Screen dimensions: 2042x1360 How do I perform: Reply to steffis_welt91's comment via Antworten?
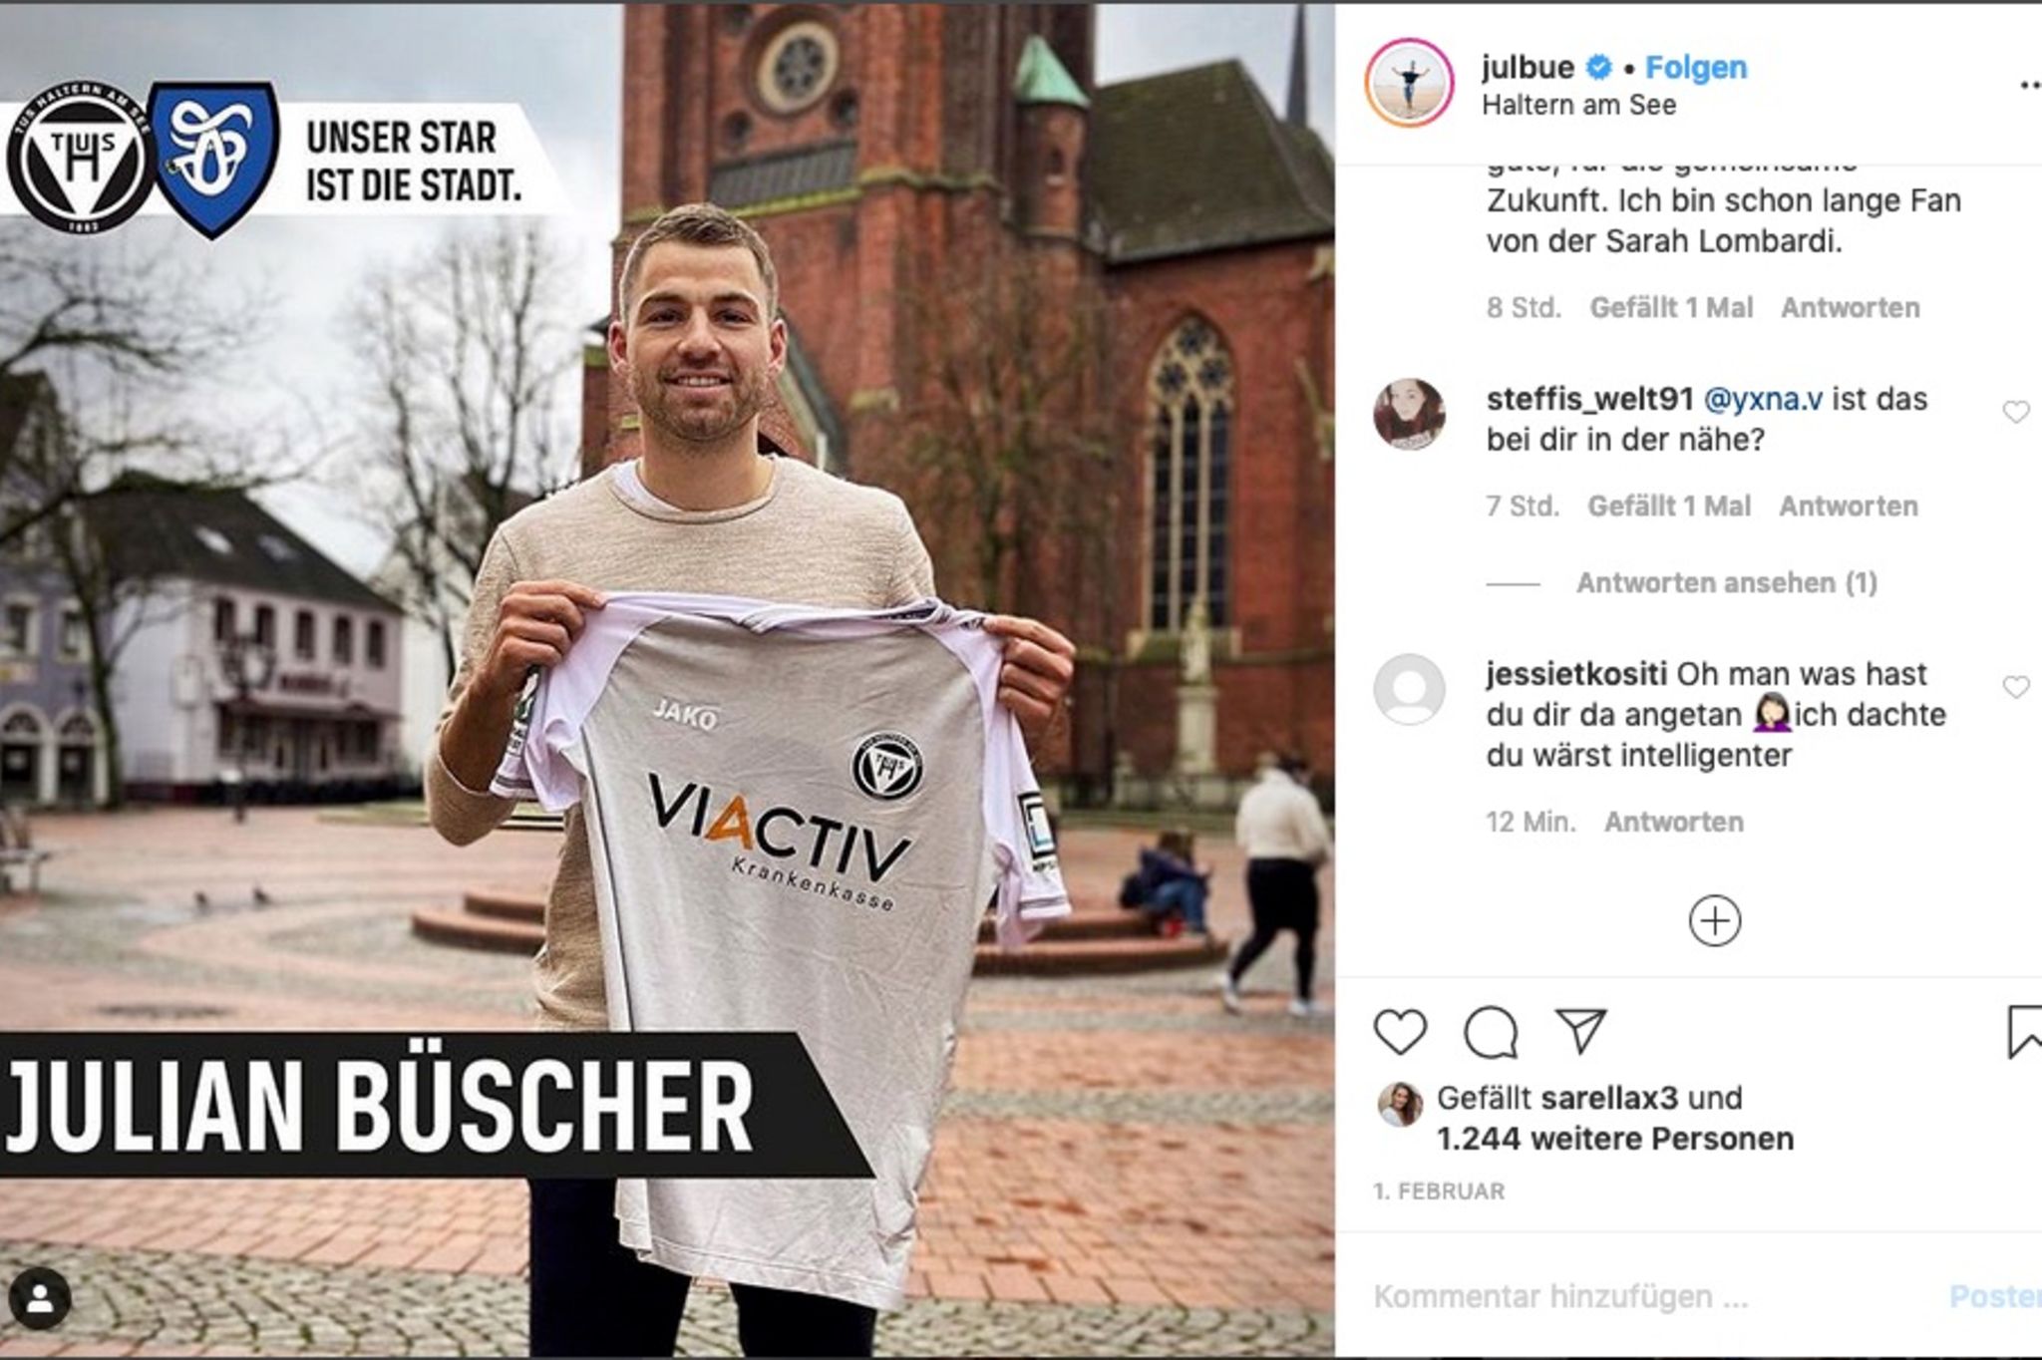click(1849, 506)
